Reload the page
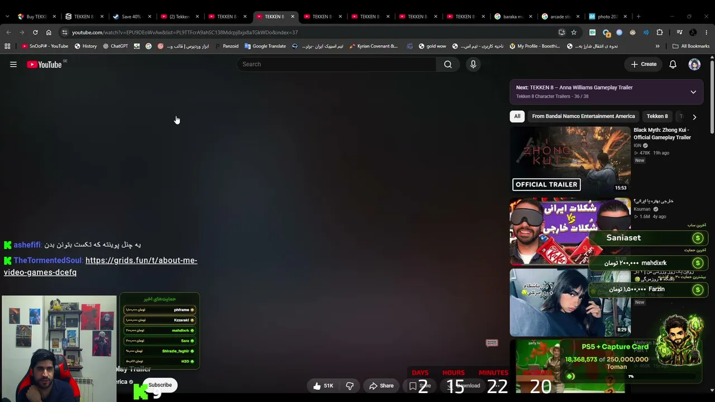This screenshot has height=402, width=715. point(35,32)
